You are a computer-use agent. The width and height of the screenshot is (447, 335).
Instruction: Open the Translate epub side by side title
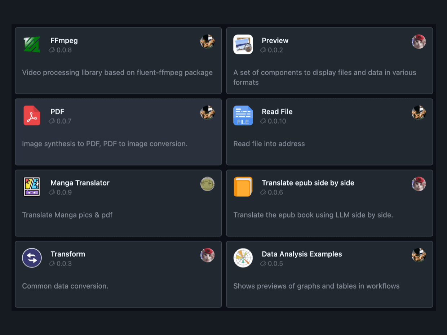point(308,183)
